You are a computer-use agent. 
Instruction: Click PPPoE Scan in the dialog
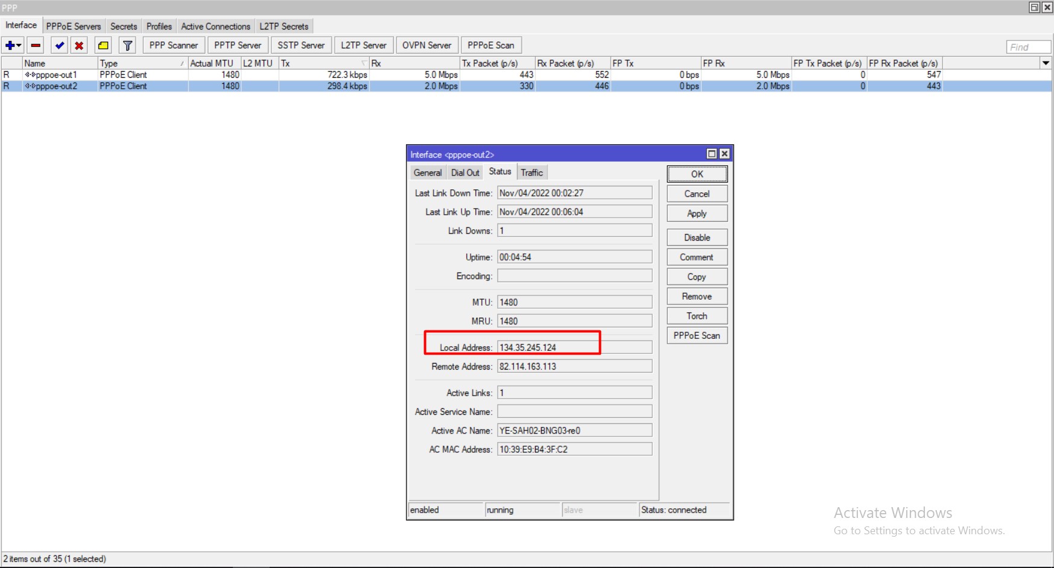coord(697,335)
